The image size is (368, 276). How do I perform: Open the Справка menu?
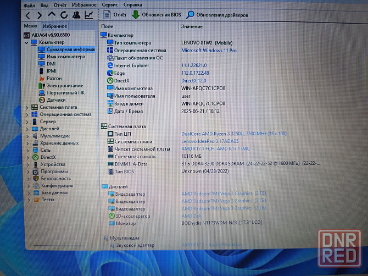pyautogui.click(x=132, y=5)
